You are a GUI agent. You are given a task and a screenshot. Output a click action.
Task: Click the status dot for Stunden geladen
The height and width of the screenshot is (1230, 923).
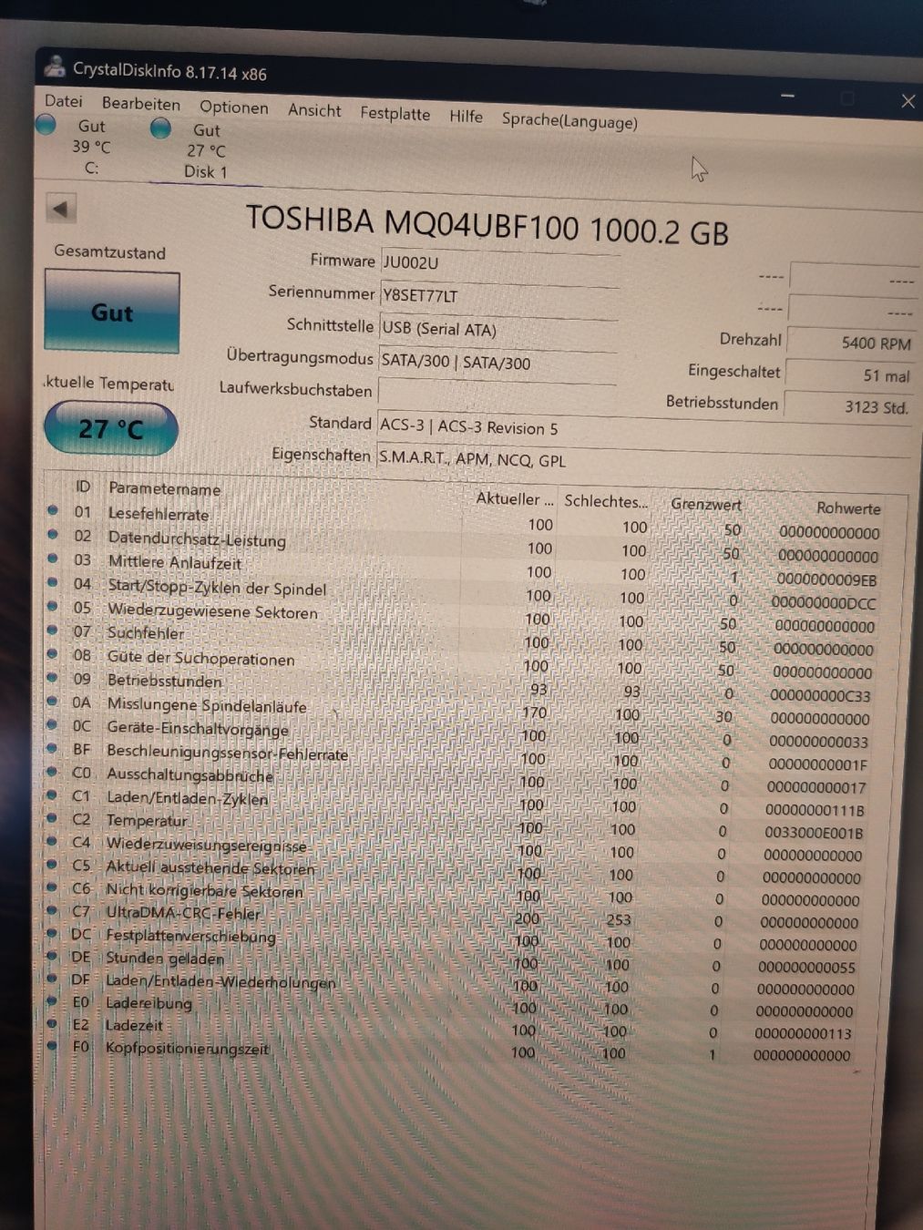tap(52, 956)
